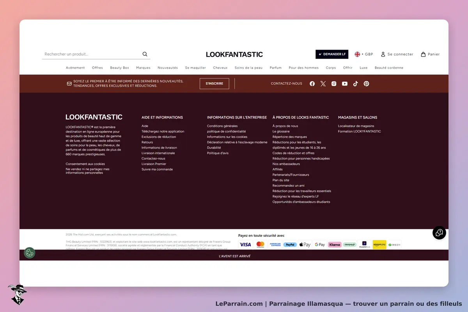468x312 pixels.
Task: Open the Offrir menu
Action: pyautogui.click(x=348, y=67)
